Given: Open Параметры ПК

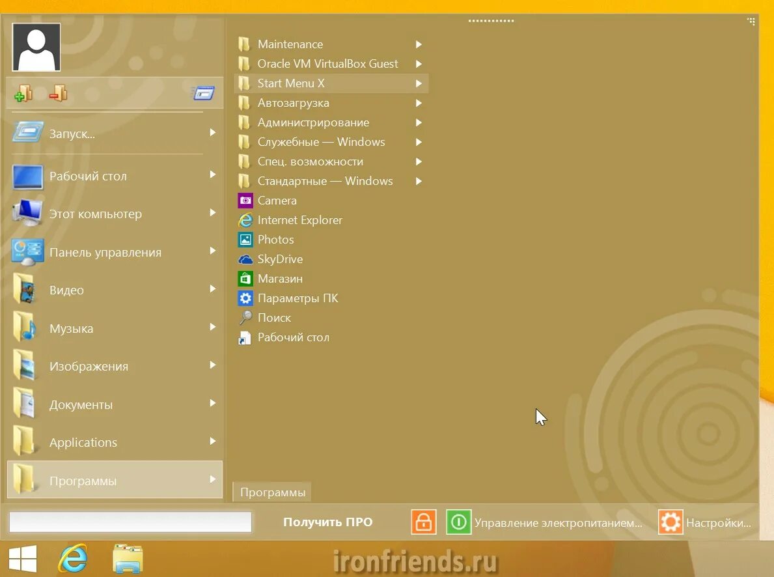Looking at the screenshot, I should (298, 298).
